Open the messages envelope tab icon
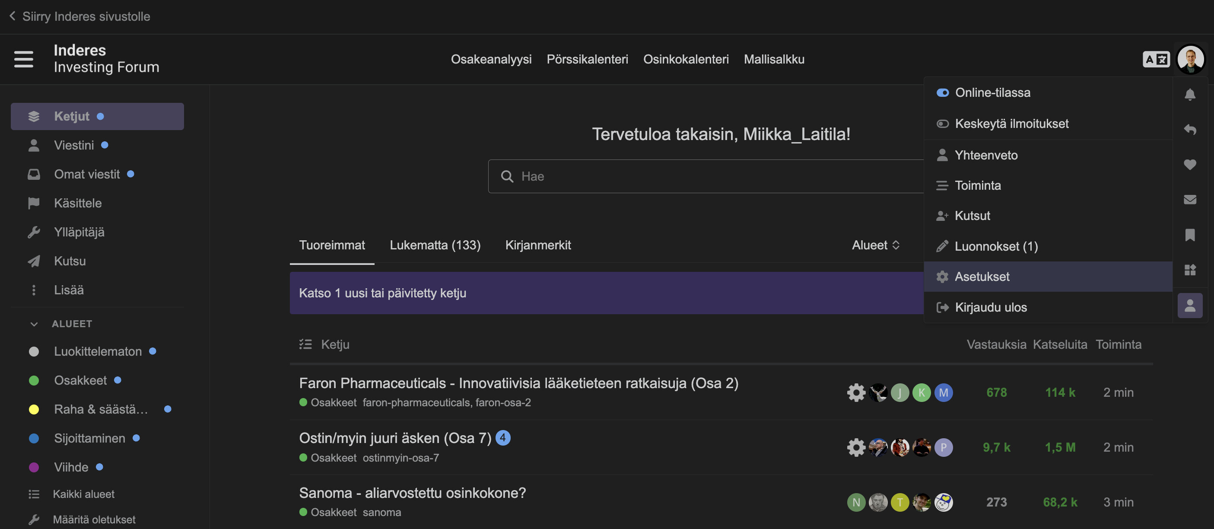This screenshot has width=1214, height=529. (1189, 199)
